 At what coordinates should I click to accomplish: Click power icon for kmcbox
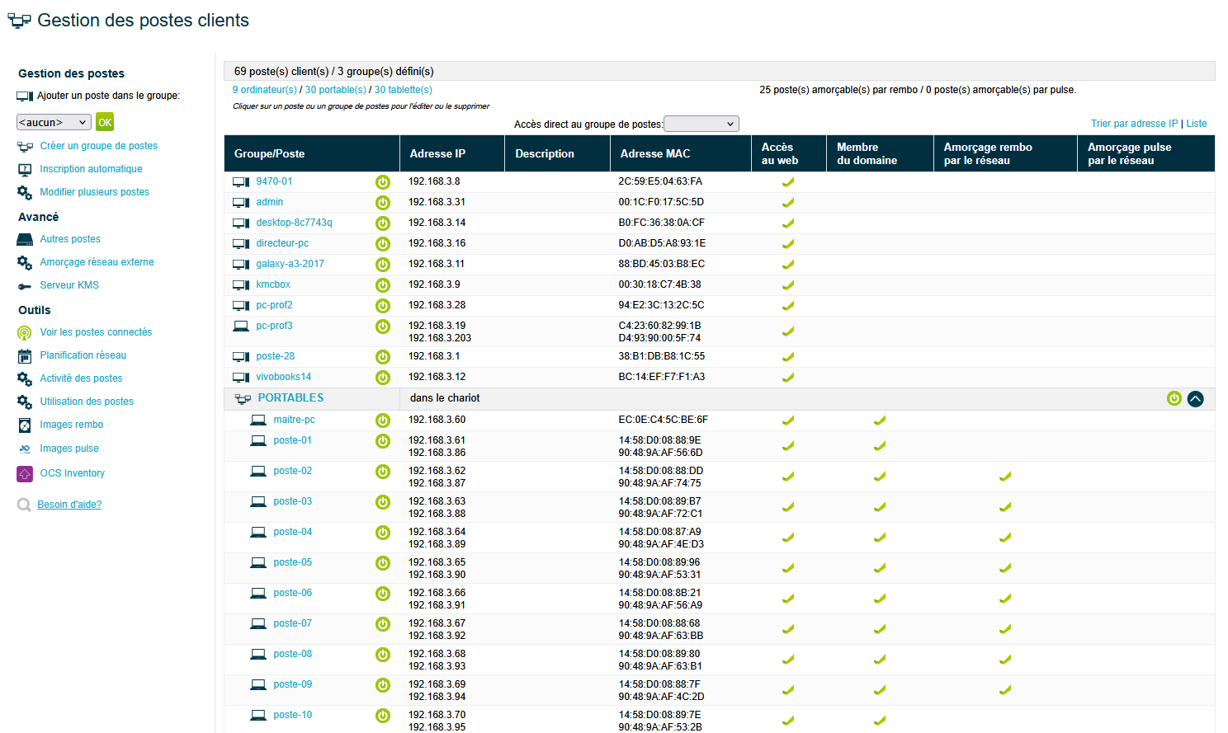point(383,285)
